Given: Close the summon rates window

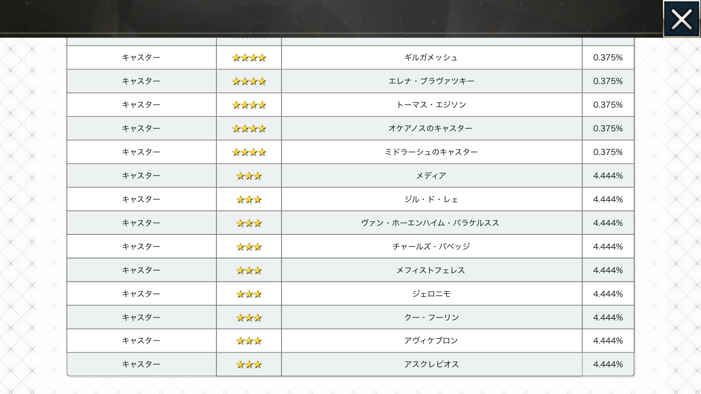Looking at the screenshot, I should (x=681, y=19).
